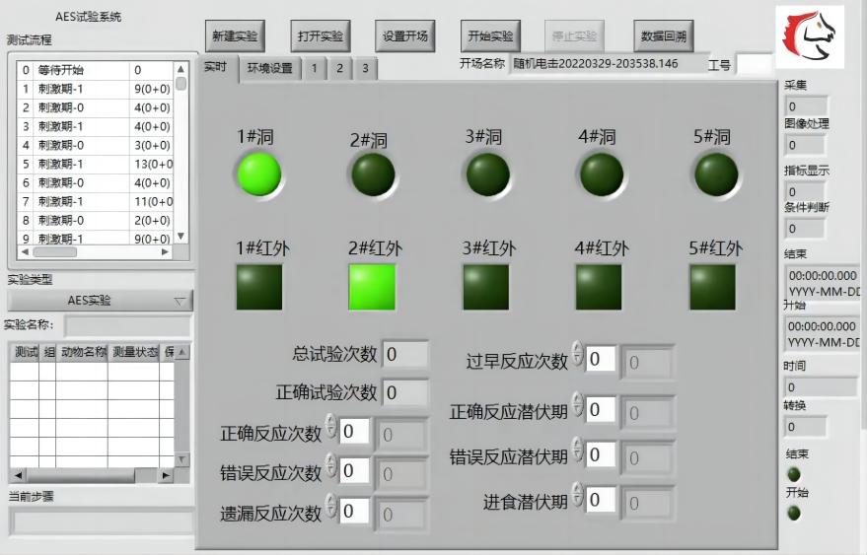This screenshot has height=555, width=867.
Task: Click the 5#洞 round indicator light
Action: [x=715, y=174]
